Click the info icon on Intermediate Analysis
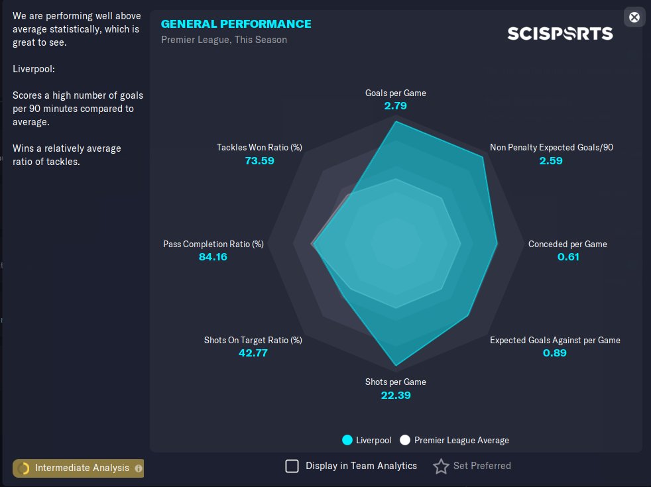 coord(139,468)
